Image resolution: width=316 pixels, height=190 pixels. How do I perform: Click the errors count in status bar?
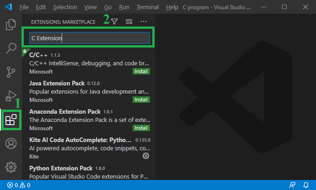coord(12,185)
